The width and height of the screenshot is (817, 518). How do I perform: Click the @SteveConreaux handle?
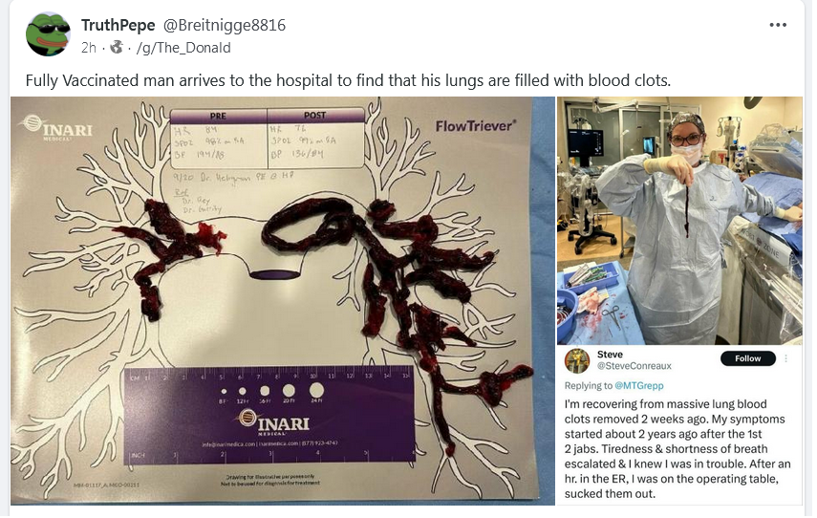point(634,366)
